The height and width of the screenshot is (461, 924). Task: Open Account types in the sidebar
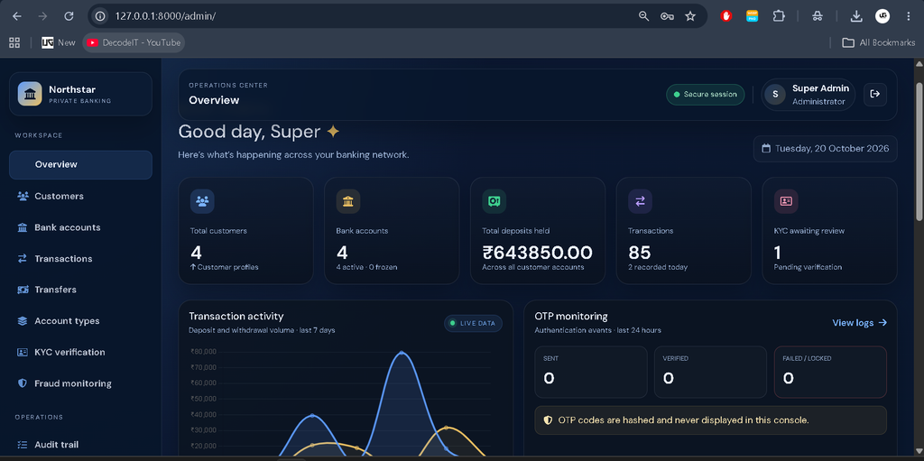pyautogui.click(x=80, y=320)
